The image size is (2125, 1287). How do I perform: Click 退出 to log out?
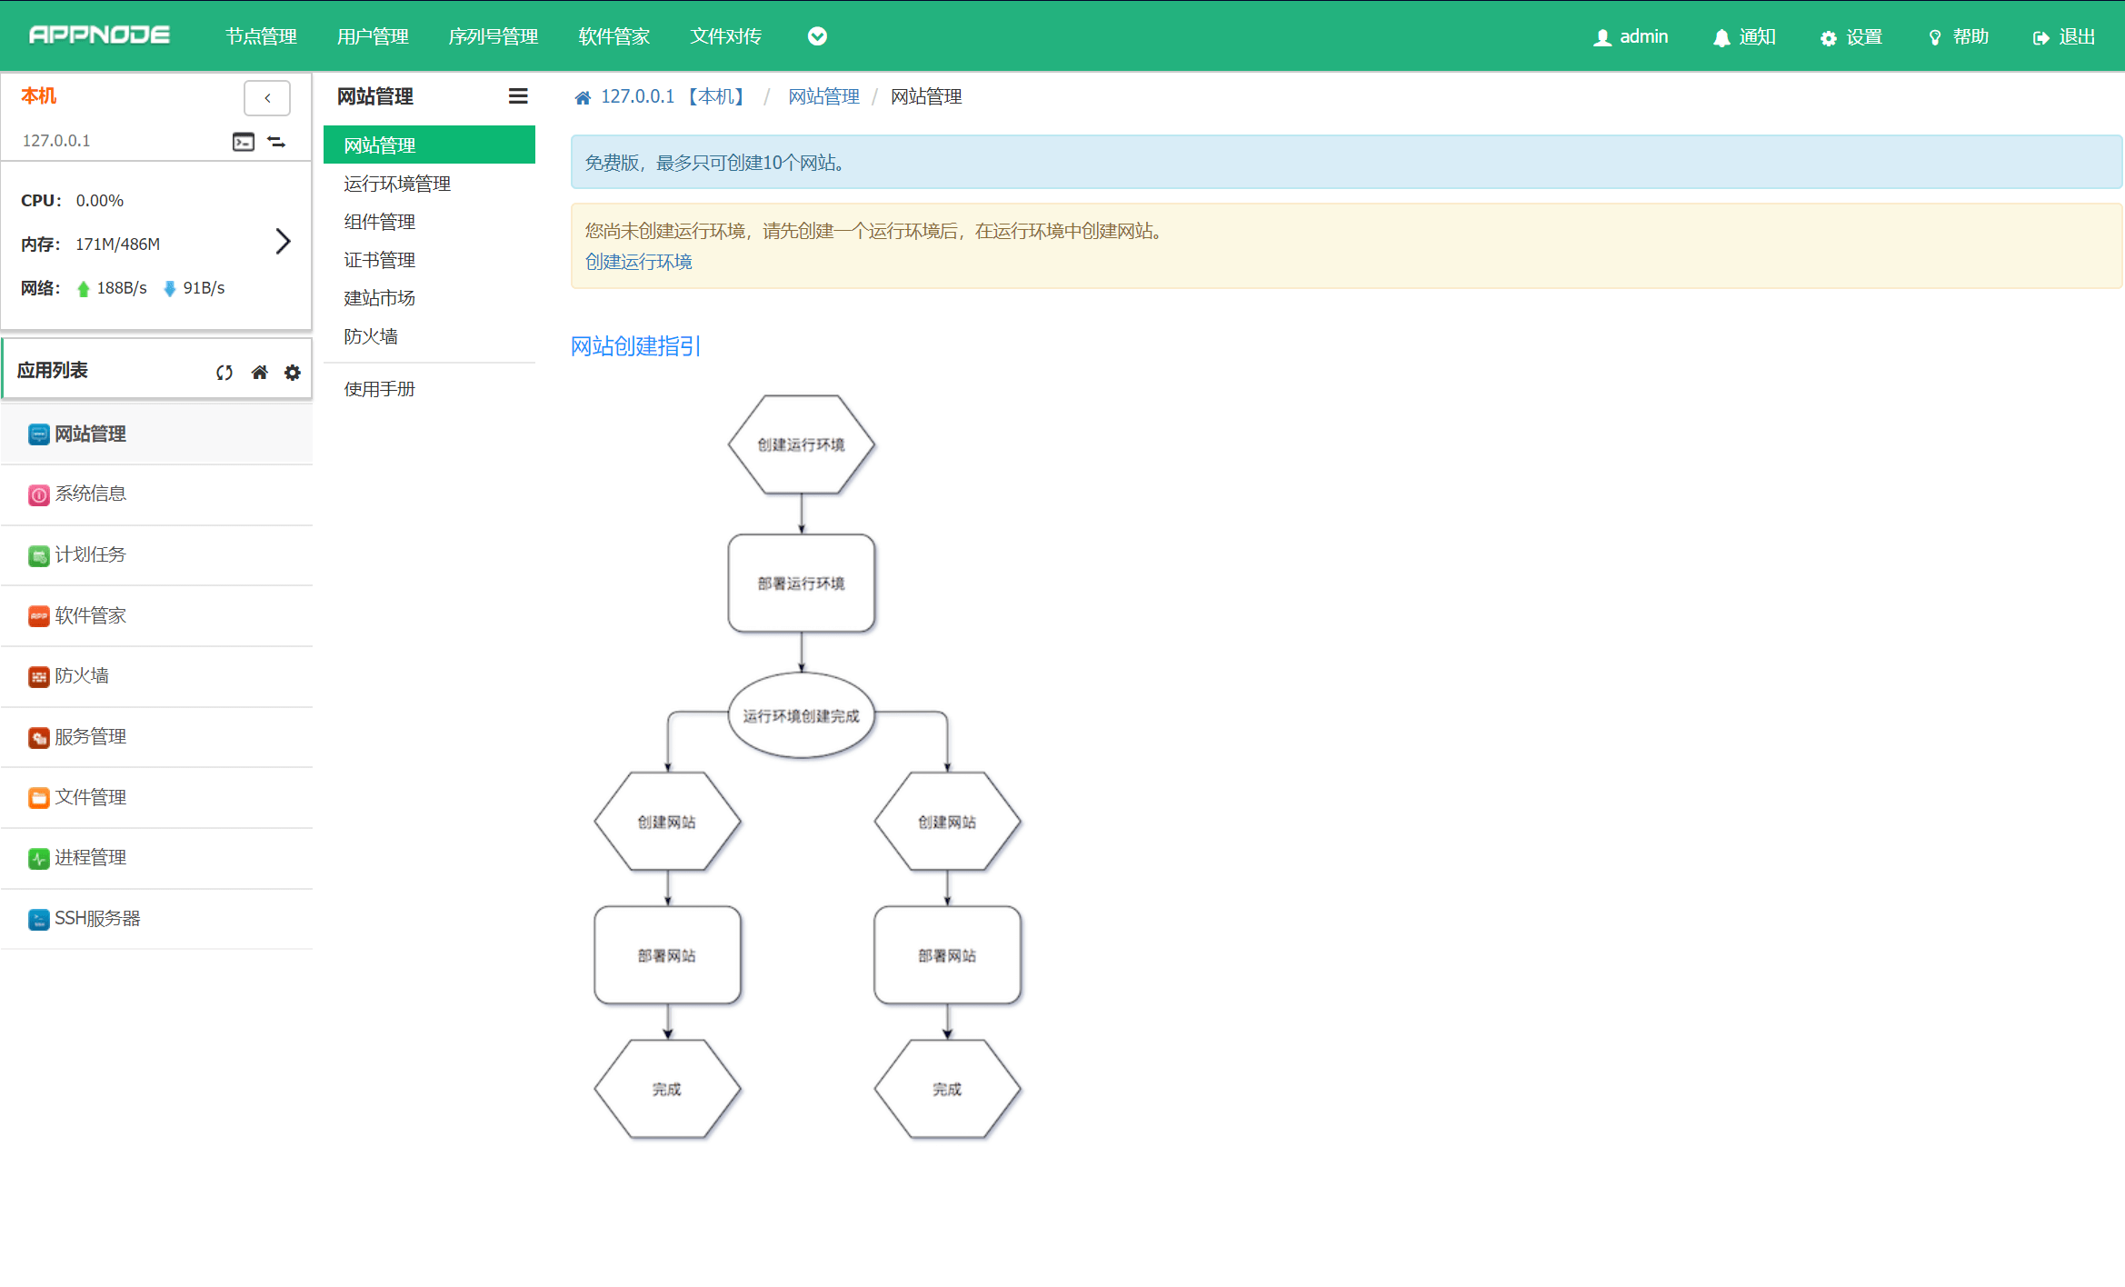2064,36
